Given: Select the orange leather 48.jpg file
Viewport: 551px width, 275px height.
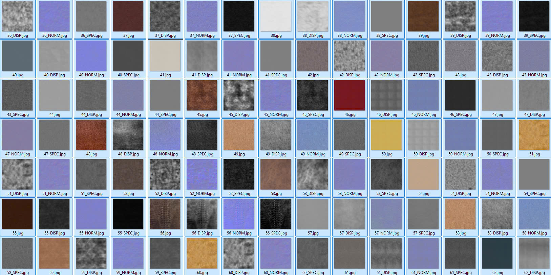Looking at the screenshot, I should [91, 135].
